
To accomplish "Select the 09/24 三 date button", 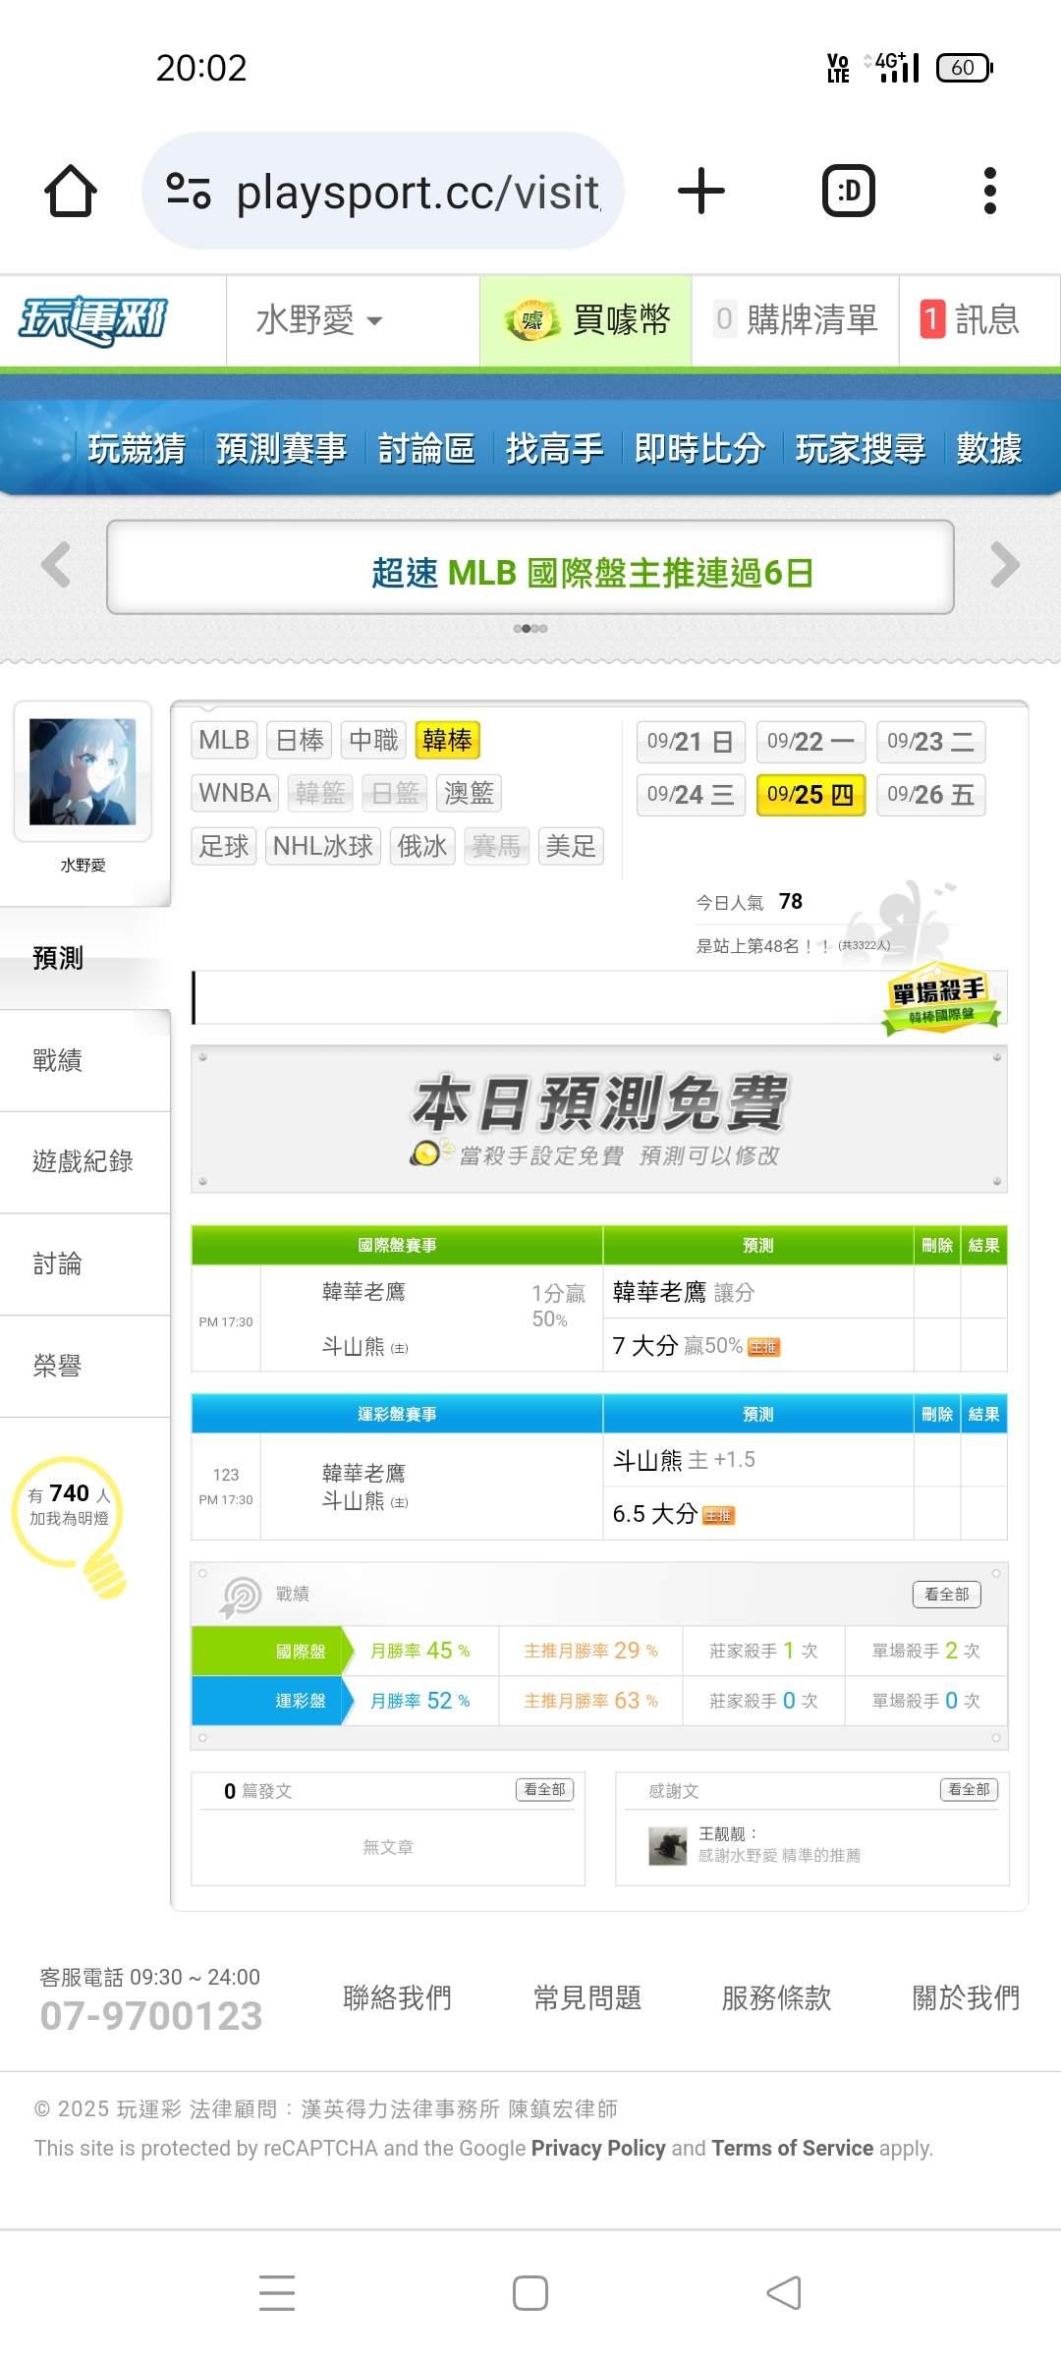I will coord(691,795).
